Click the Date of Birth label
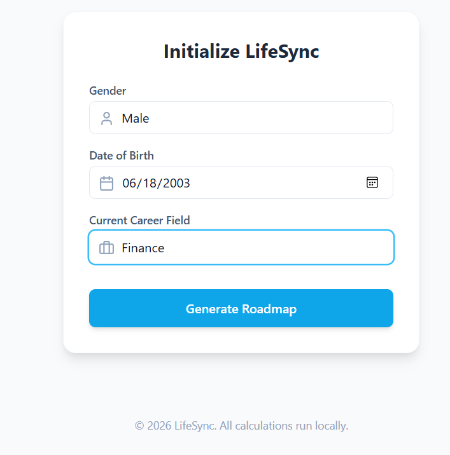Viewport: 450px width, 455px height. [122, 156]
